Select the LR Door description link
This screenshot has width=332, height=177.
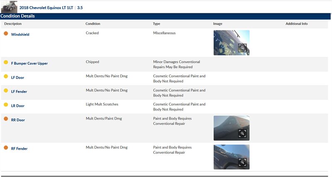(x=19, y=106)
